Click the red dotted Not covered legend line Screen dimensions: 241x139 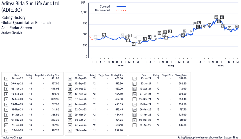pos(121,10)
